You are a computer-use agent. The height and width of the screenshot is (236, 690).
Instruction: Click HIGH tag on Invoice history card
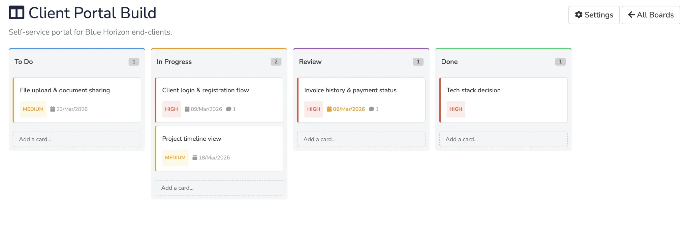314,109
